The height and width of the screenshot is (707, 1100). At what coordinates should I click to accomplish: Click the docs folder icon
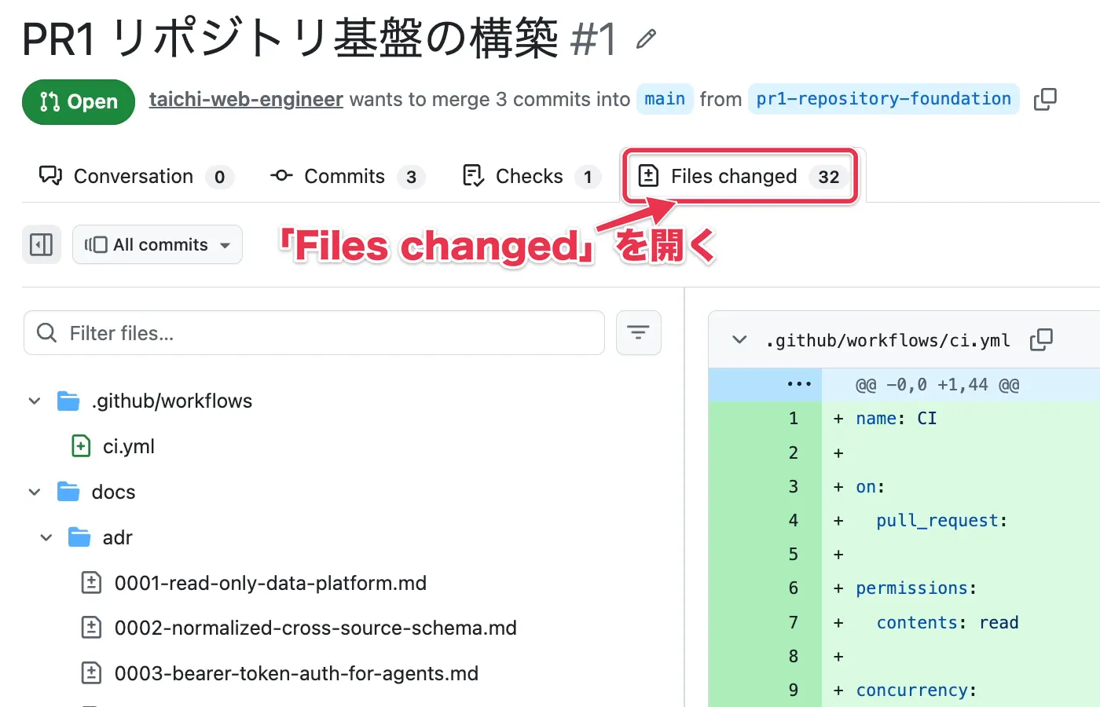(x=68, y=492)
